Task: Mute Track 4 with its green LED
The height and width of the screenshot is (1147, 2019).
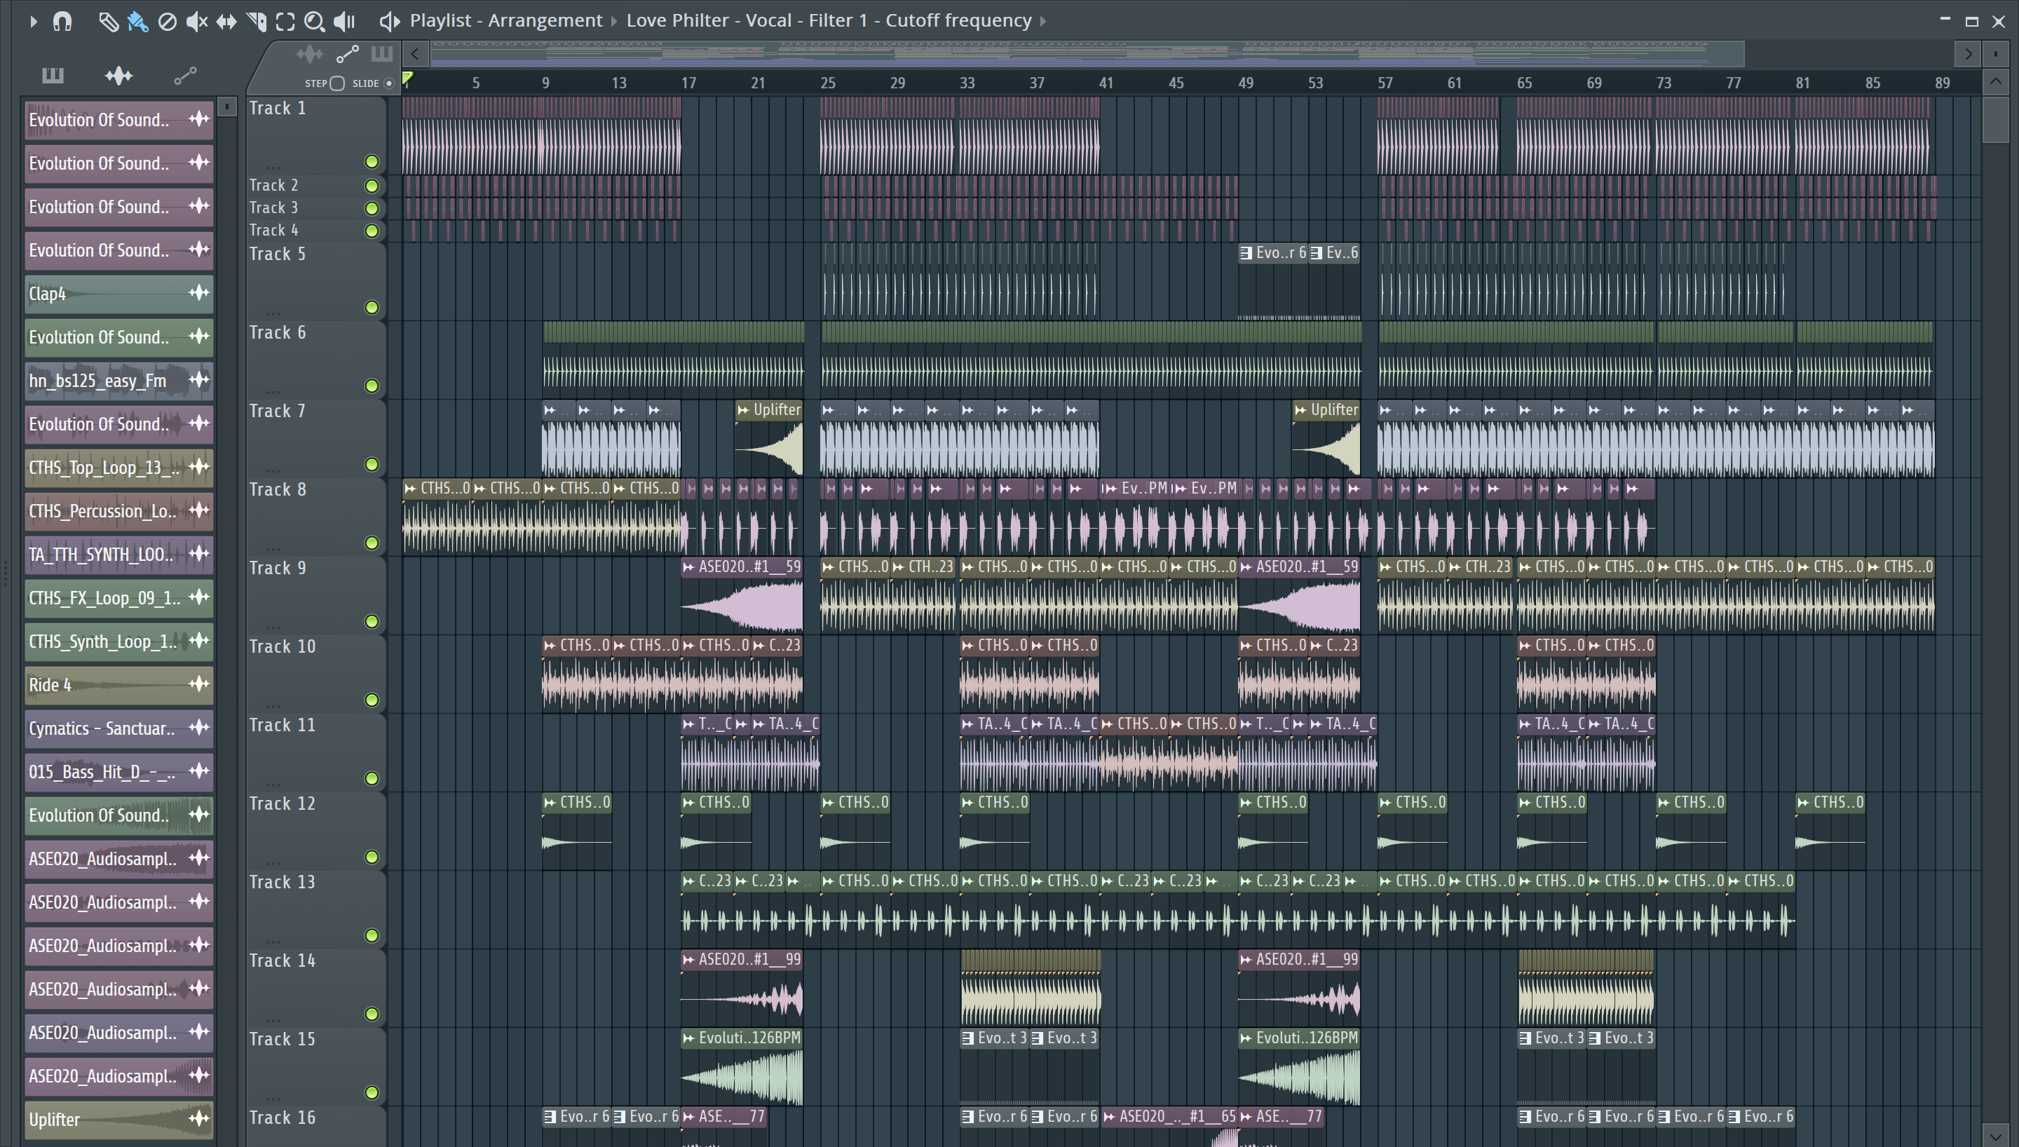Action: [x=372, y=231]
